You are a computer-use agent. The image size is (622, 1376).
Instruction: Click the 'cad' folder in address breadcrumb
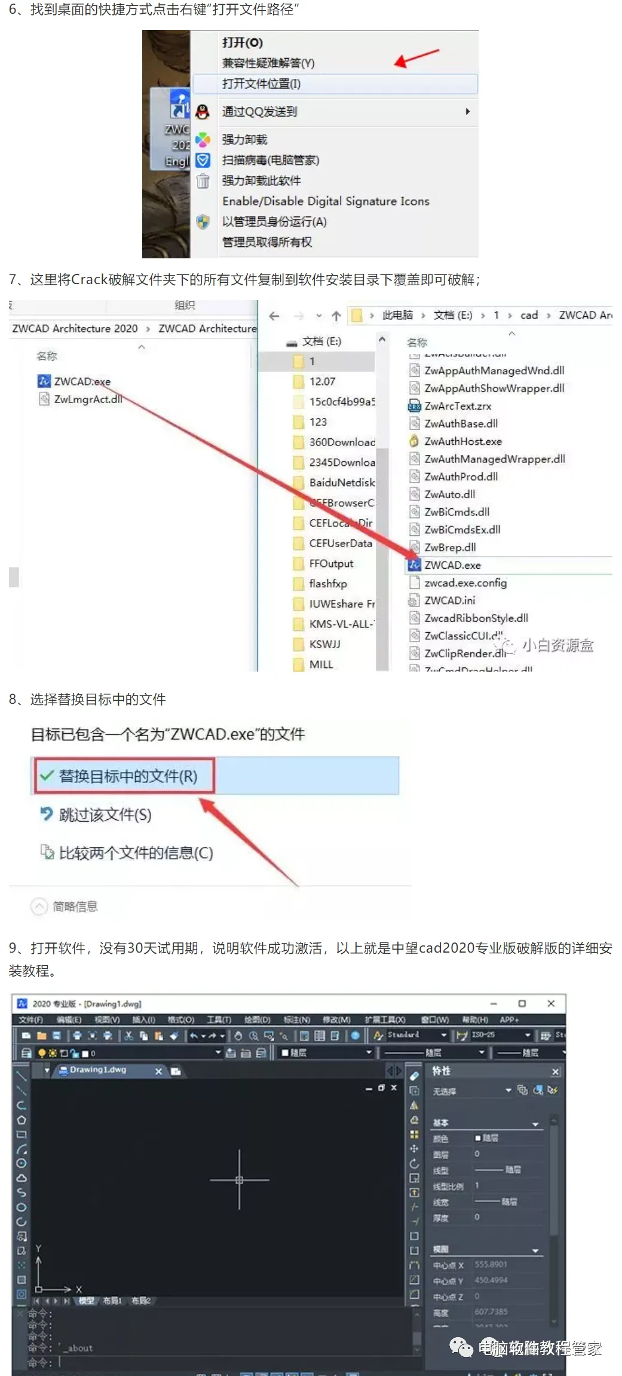(529, 315)
